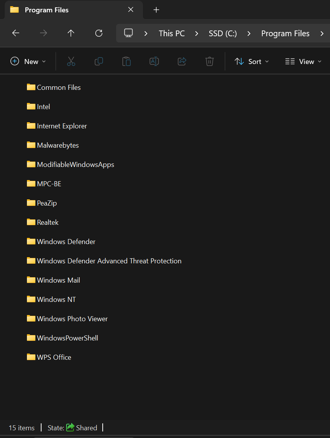Click the Rename icon in toolbar
This screenshot has width=330, height=438.
point(154,61)
